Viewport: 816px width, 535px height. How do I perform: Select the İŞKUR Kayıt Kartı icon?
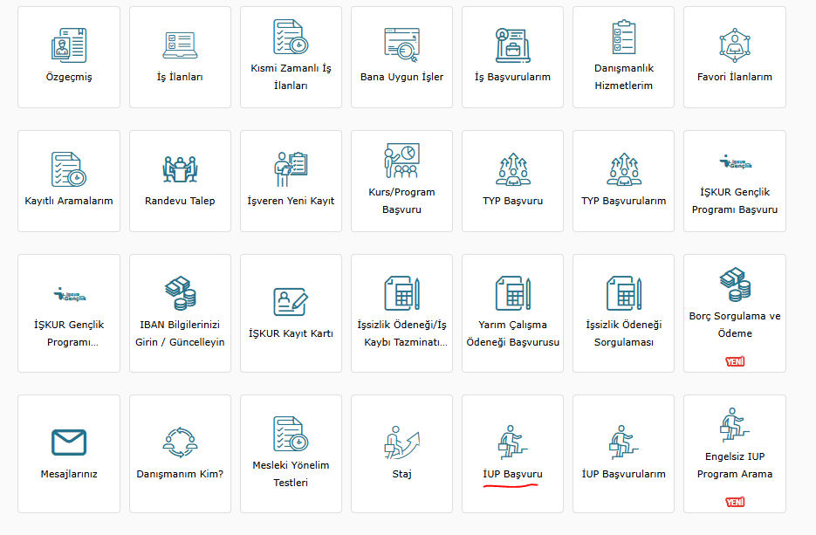point(291,302)
